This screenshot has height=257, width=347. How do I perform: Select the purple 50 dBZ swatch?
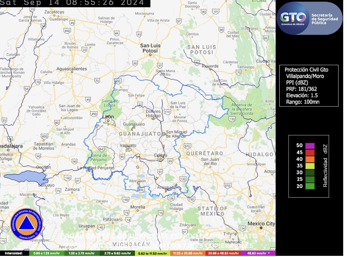[310, 146]
